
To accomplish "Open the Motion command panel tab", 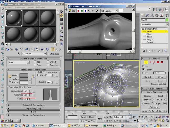I will tap(157, 15).
